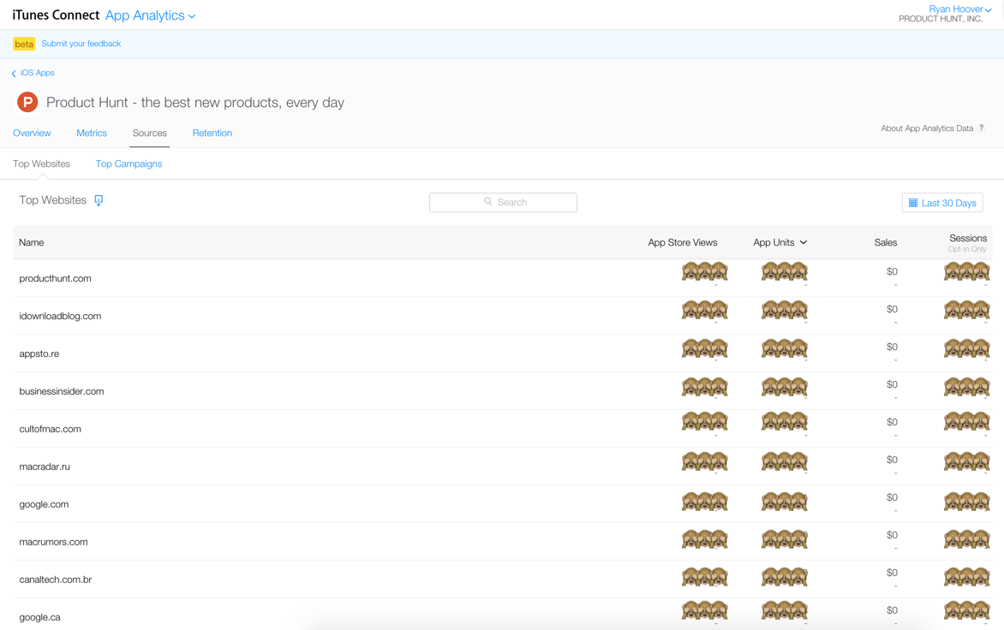Switch to the Overview tab

pos(32,133)
